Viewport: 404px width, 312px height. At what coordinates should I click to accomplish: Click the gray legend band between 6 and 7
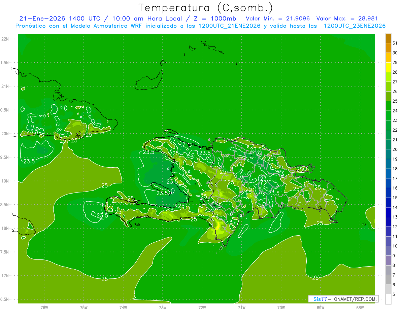(x=388, y=280)
